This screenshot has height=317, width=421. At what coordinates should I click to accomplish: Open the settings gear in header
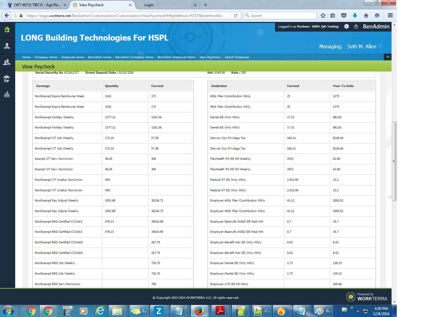click(347, 27)
